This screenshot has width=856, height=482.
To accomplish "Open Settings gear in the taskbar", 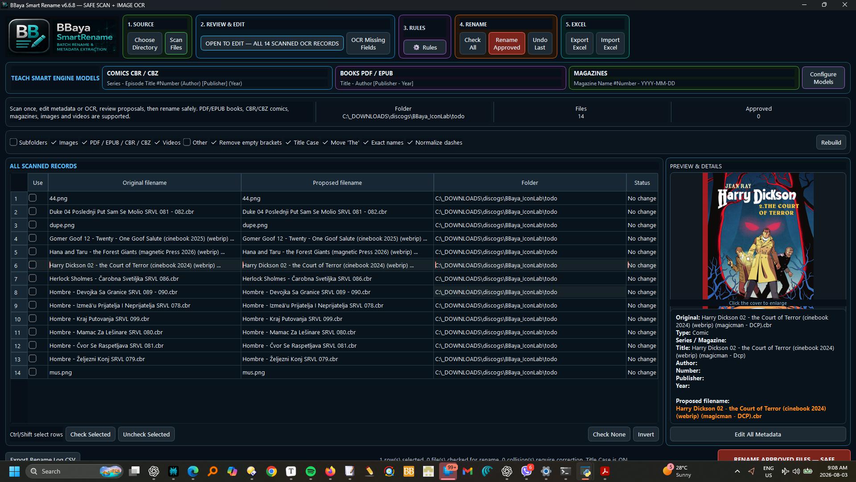I will pyautogui.click(x=546, y=471).
